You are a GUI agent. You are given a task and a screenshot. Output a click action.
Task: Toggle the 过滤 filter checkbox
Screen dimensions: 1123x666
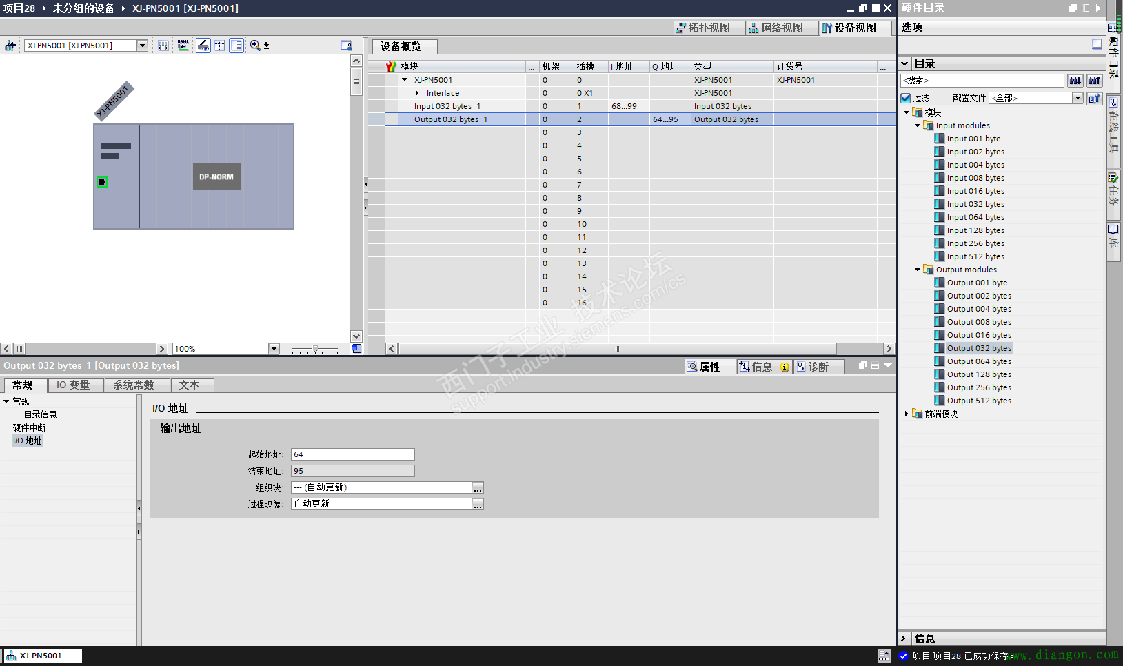pos(906,98)
